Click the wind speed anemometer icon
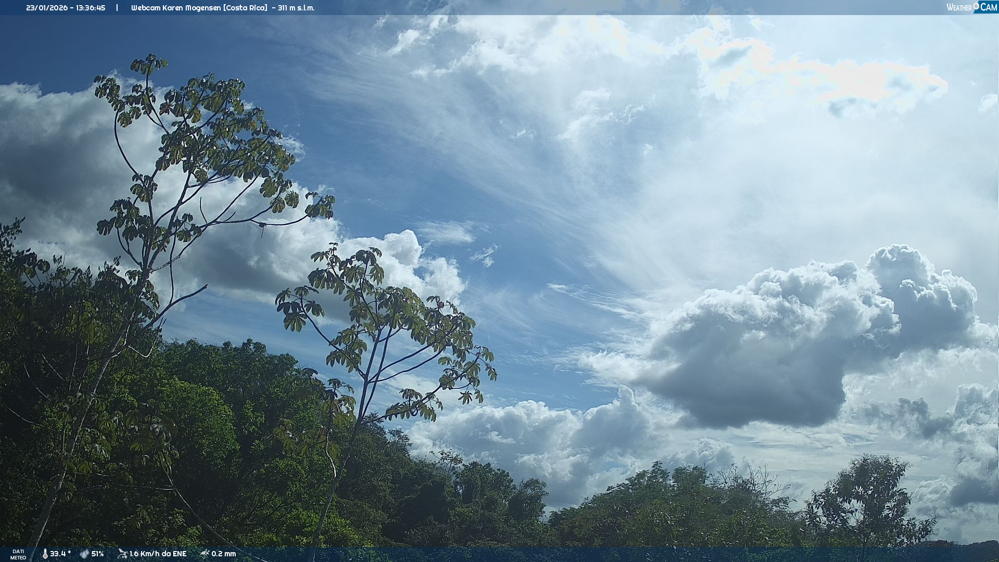The image size is (999, 562). pyautogui.click(x=122, y=554)
